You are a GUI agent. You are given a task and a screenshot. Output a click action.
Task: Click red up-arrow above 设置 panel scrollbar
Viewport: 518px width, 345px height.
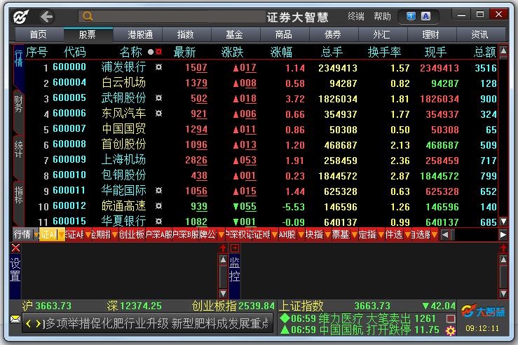(223, 248)
